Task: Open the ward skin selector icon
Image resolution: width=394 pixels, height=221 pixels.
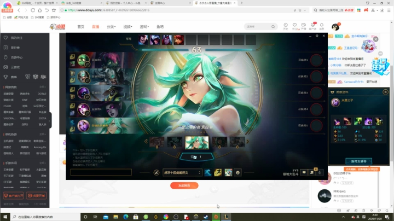Action: tap(228, 172)
